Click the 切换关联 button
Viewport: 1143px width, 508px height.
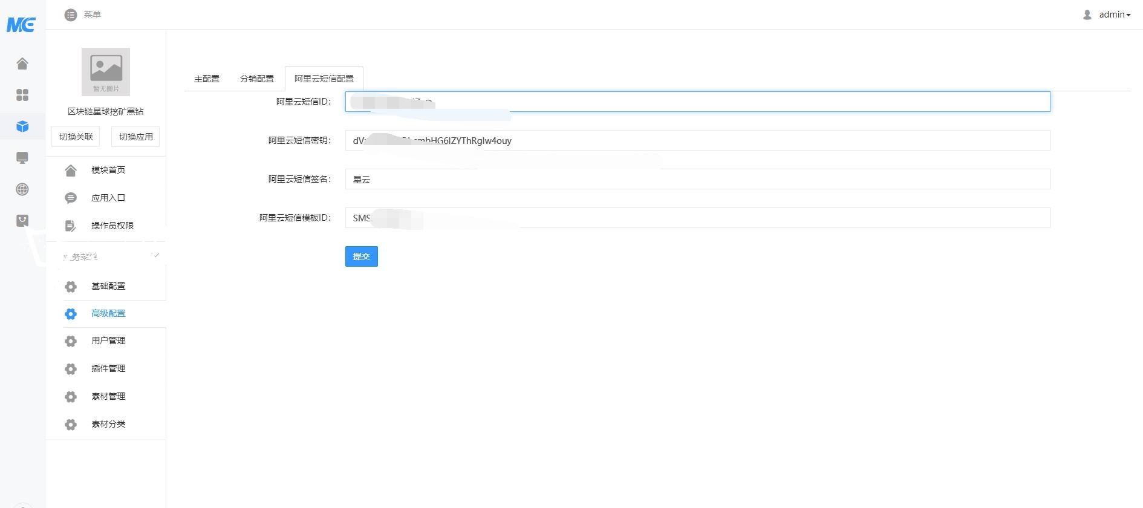(x=76, y=137)
